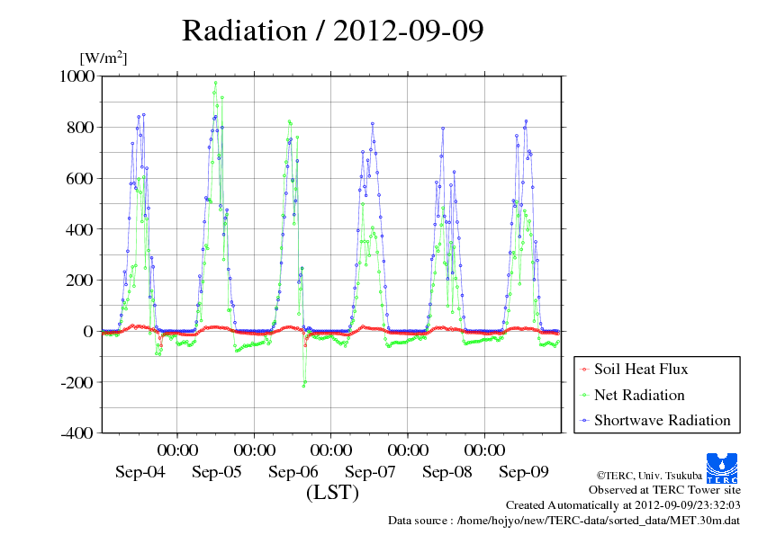Click the Sep-08 date label
The width and height of the screenshot is (758, 535).
[x=447, y=472]
